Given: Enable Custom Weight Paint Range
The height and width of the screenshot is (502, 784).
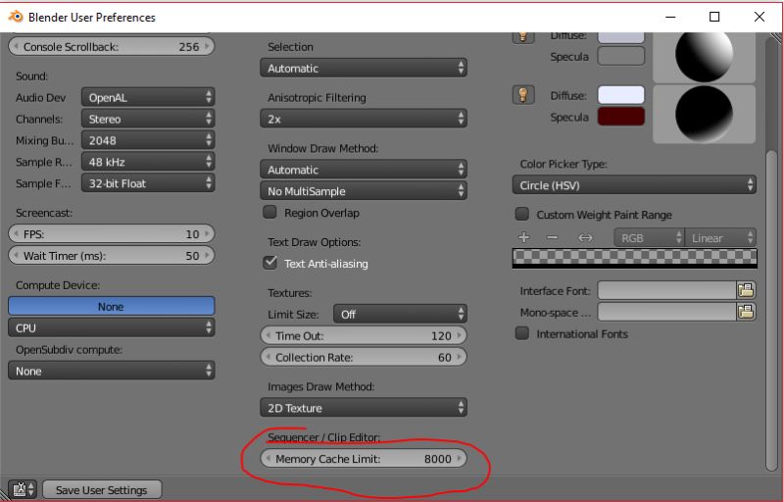Looking at the screenshot, I should pyautogui.click(x=522, y=214).
